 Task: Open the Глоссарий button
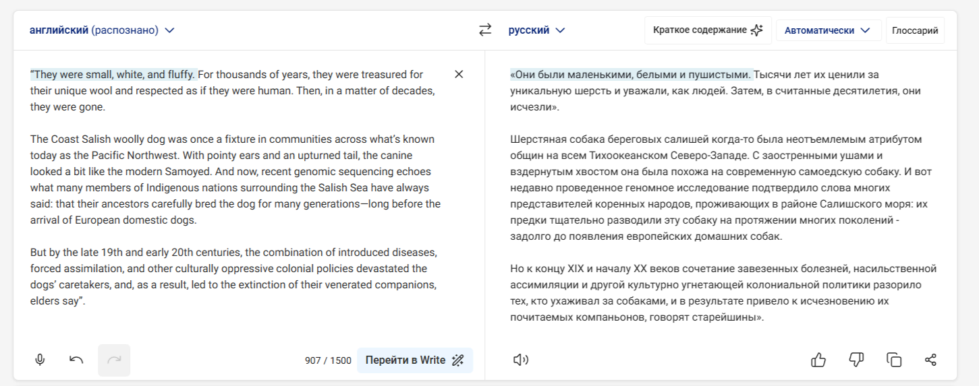tap(915, 30)
